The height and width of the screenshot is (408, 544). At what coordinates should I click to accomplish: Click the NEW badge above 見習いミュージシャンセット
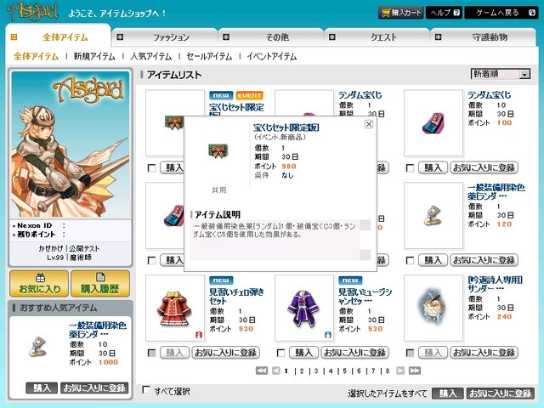(x=350, y=280)
